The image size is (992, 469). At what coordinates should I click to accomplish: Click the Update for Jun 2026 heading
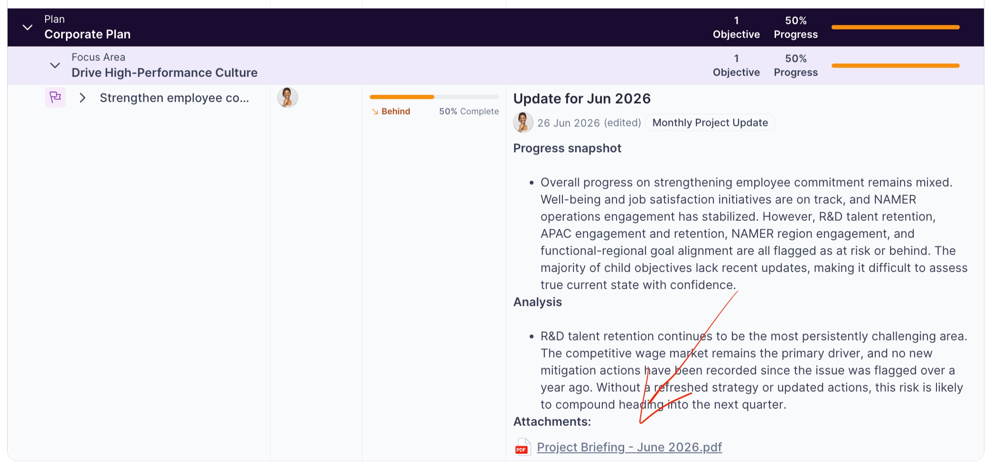point(582,99)
